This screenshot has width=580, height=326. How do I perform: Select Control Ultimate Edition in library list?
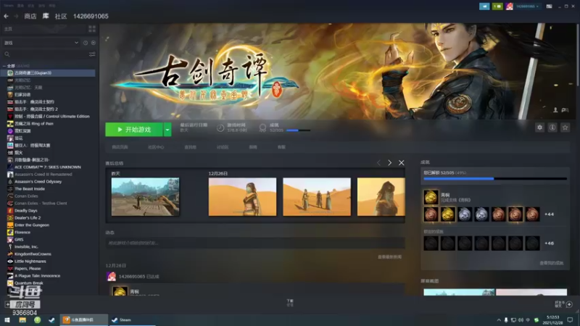51,117
